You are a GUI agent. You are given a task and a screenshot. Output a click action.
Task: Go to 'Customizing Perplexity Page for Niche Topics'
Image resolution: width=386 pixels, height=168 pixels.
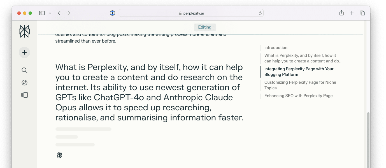coord(300,85)
